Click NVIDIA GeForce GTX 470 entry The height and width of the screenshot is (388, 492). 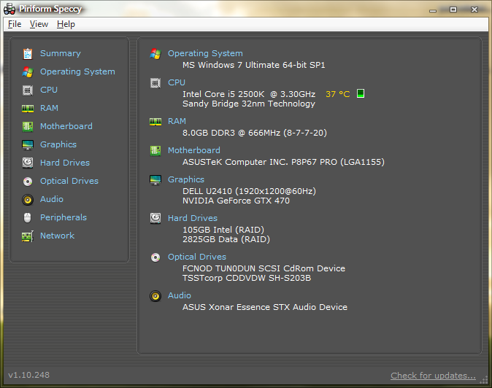236,201
